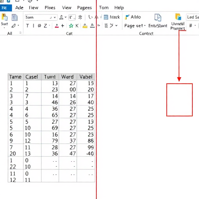
Task: Click the Suat paste clipboard icon
Action: pos(4,17)
